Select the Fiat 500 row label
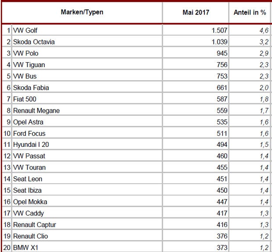 pyautogui.click(x=25, y=99)
